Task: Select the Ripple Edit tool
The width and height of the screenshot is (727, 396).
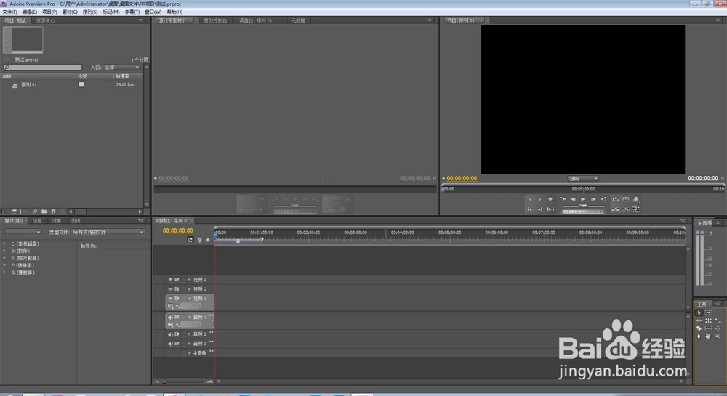Action: click(699, 320)
